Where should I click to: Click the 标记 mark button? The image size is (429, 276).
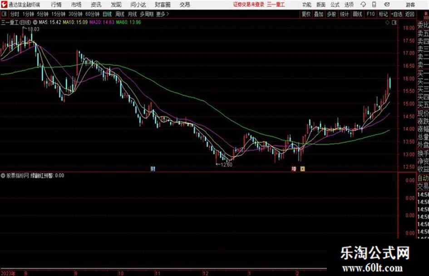(x=383, y=14)
